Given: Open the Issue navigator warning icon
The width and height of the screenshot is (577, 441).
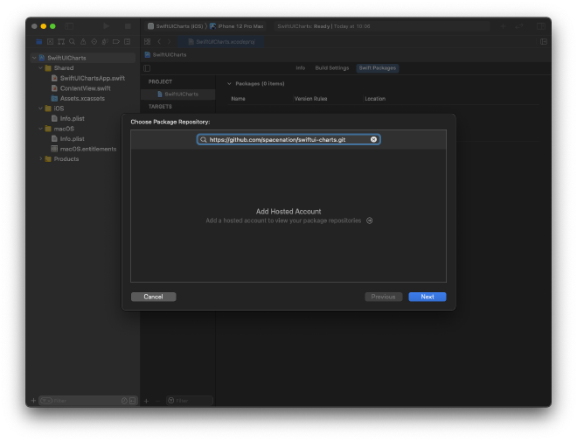Looking at the screenshot, I should pyautogui.click(x=83, y=41).
